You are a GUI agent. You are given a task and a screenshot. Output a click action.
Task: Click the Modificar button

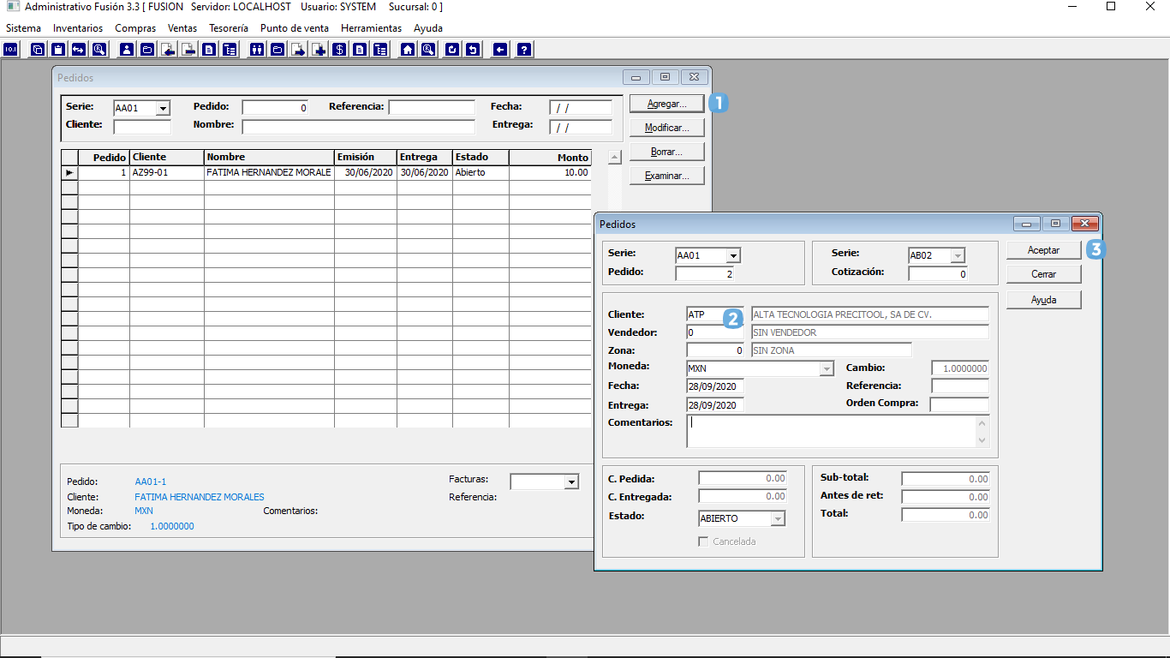tap(666, 128)
